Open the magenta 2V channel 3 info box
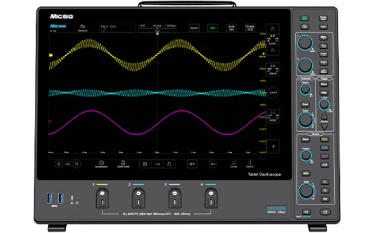Screen dimensions: 374x233 tap(273, 116)
